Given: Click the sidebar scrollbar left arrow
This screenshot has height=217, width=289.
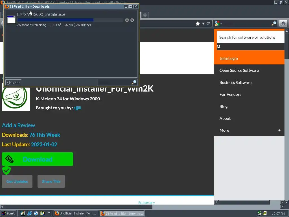Looking at the screenshot, I should (x=216, y=202).
